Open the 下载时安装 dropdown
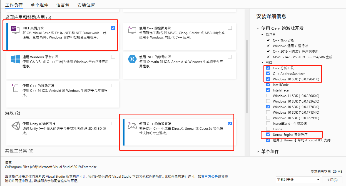The image size is (346, 186). tap(298, 180)
